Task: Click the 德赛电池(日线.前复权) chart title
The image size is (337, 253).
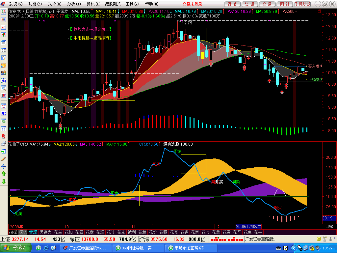Action: 28,12
